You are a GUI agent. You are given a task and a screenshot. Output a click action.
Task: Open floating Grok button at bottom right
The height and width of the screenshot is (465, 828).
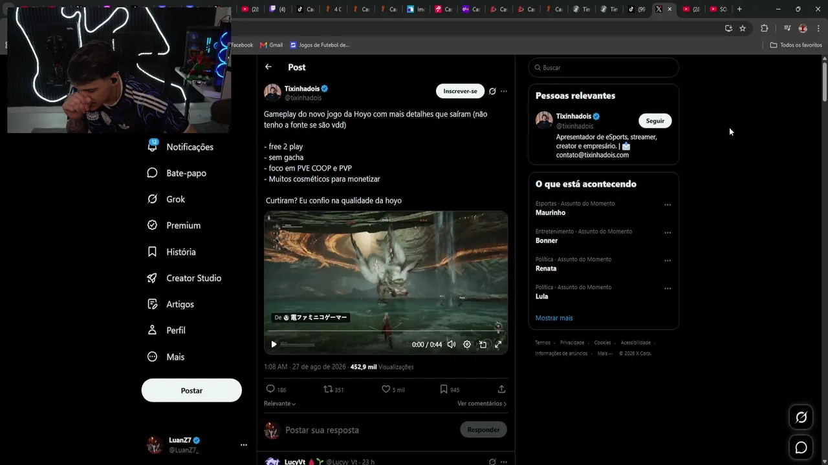pyautogui.click(x=801, y=417)
